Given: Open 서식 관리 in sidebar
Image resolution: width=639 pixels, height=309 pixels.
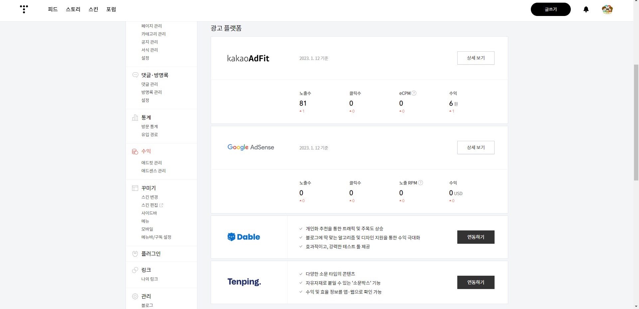Looking at the screenshot, I should 149,50.
